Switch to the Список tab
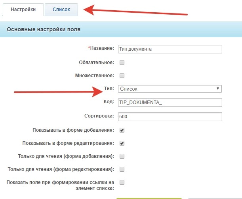The image size is (242, 199). click(x=61, y=9)
